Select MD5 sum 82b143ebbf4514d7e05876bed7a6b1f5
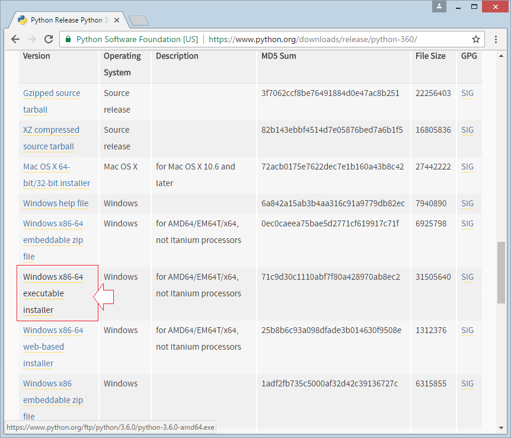This screenshot has height=438, width=511. coord(332,130)
